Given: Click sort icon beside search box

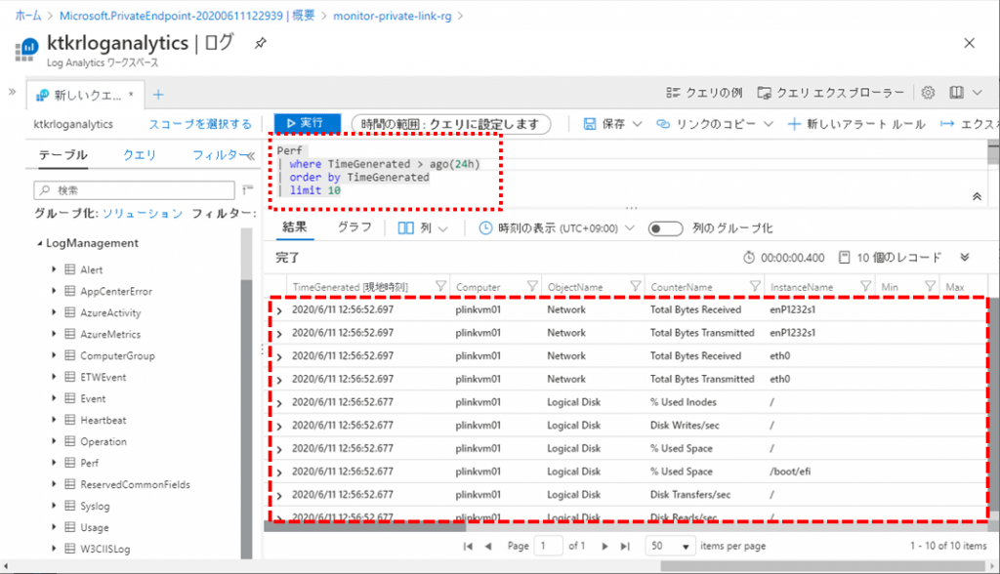Looking at the screenshot, I should [247, 189].
